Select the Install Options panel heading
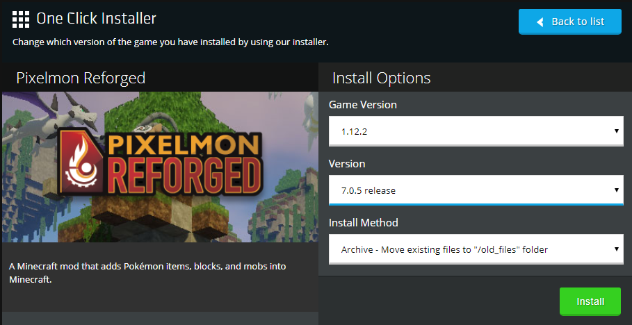 (381, 78)
